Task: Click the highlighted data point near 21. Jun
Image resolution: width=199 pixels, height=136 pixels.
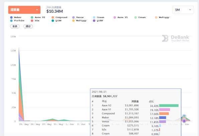Action: (x=184, y=116)
